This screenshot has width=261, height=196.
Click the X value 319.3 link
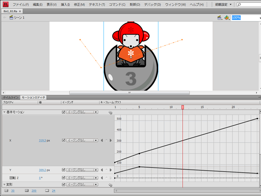(x=42, y=140)
